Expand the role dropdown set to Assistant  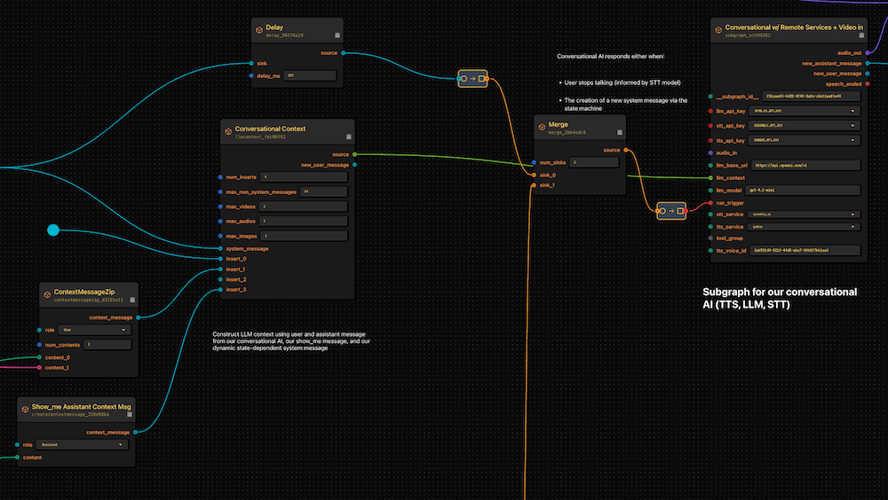point(83,445)
